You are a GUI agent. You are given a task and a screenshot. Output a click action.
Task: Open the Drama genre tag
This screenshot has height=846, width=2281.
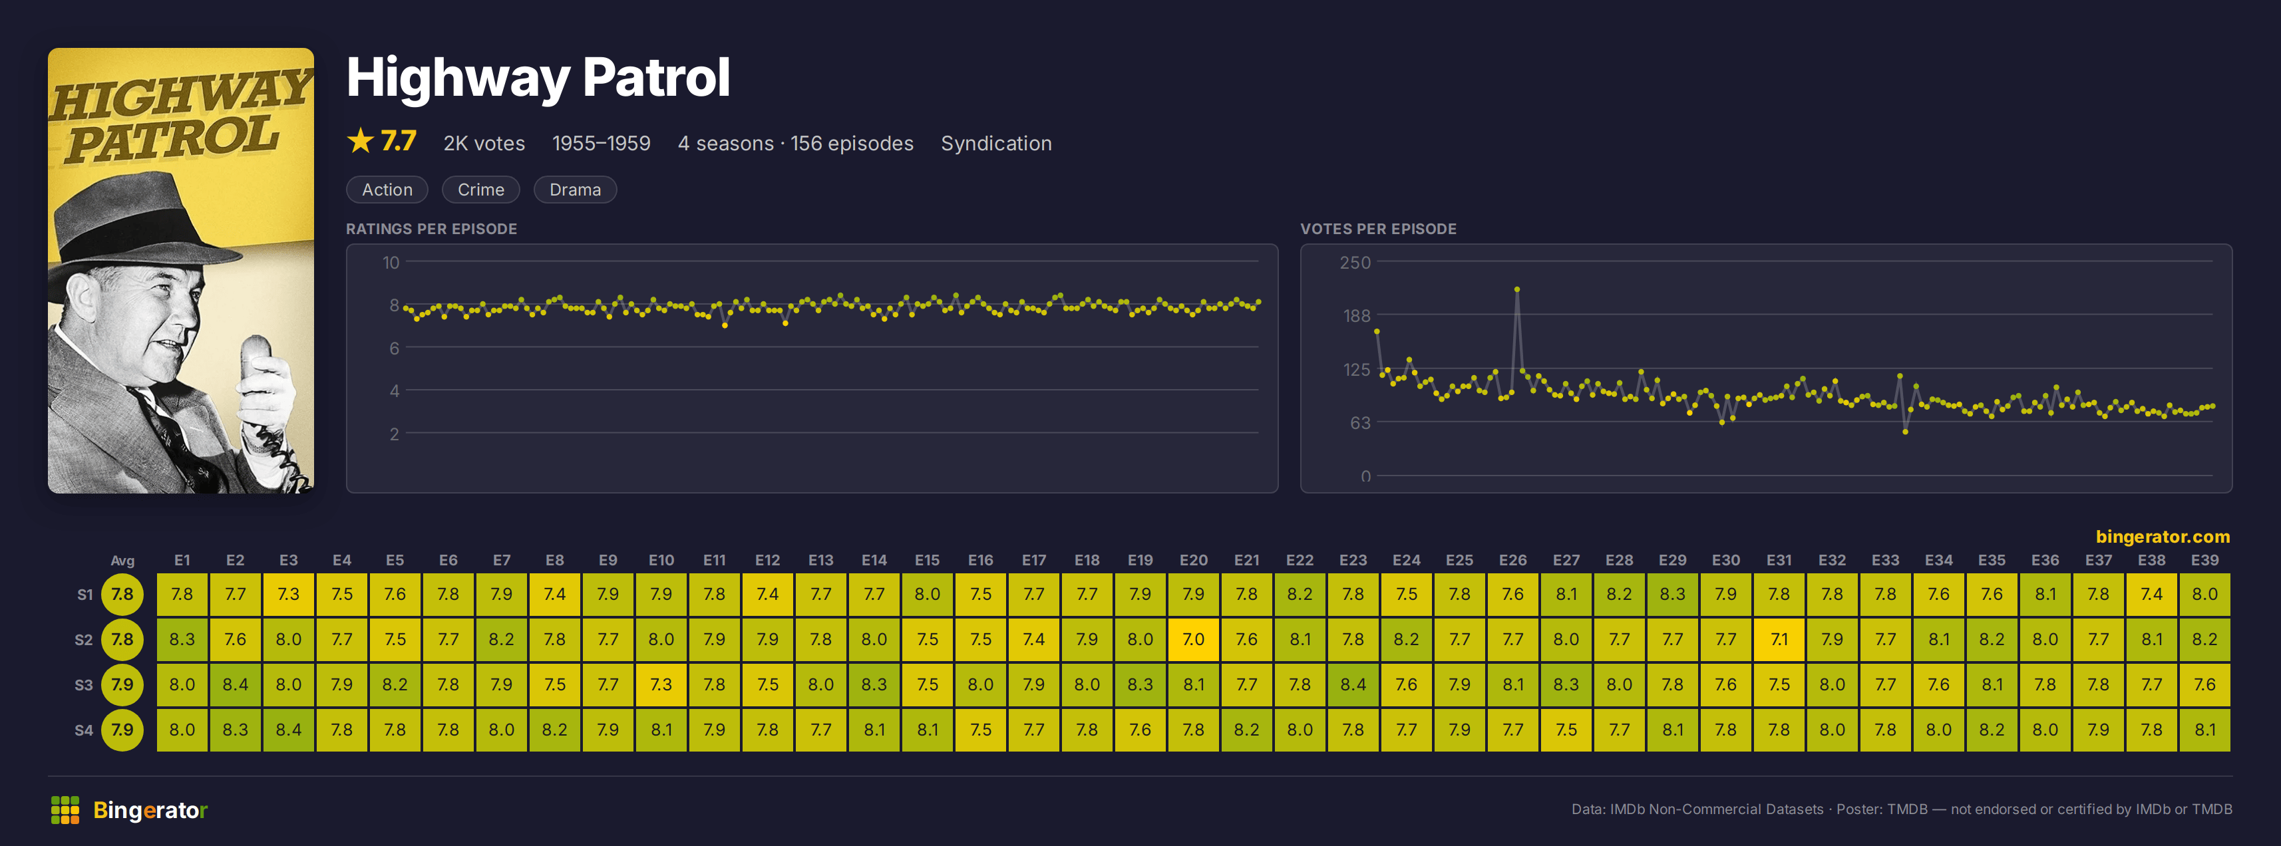[575, 190]
